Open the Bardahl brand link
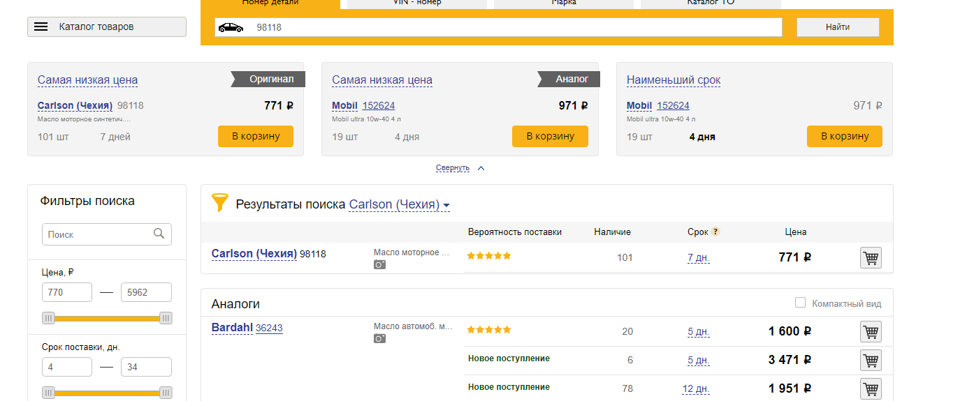967x401 pixels. click(x=232, y=328)
